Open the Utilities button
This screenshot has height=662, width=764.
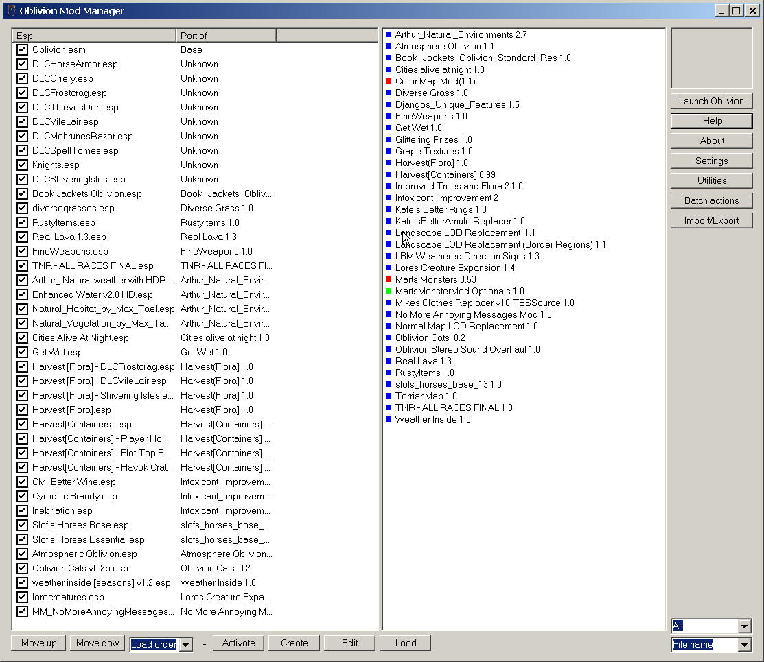click(711, 180)
